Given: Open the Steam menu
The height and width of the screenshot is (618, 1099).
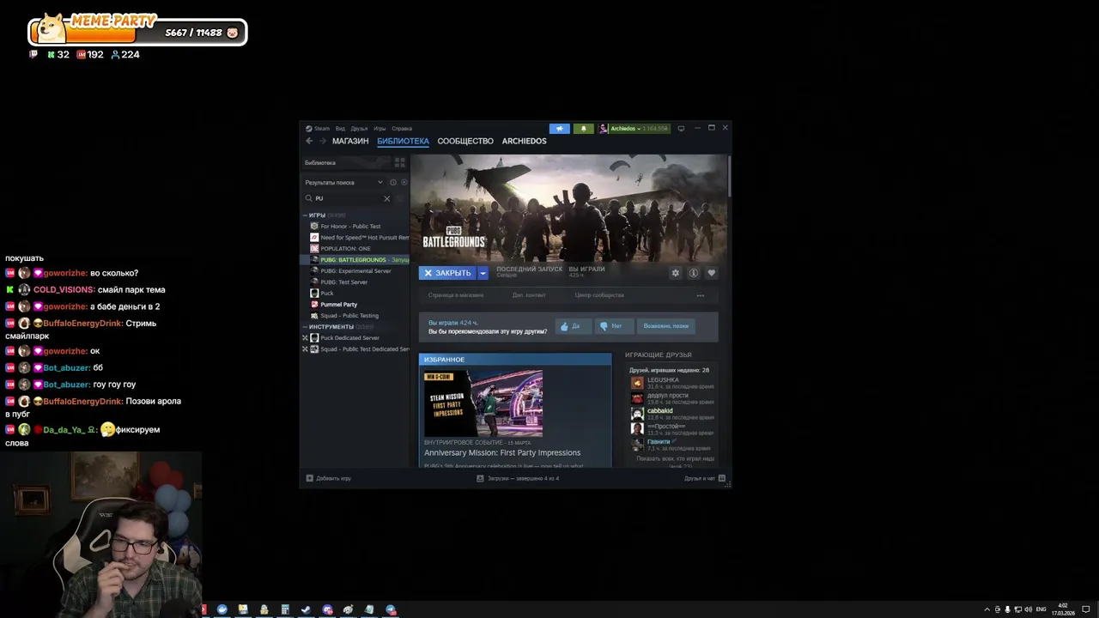Looking at the screenshot, I should pos(319,129).
